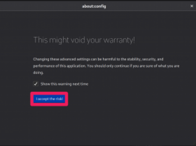Click the 'This might void your warranty!' heading
This screenshot has width=196, height=146.
point(84,40)
